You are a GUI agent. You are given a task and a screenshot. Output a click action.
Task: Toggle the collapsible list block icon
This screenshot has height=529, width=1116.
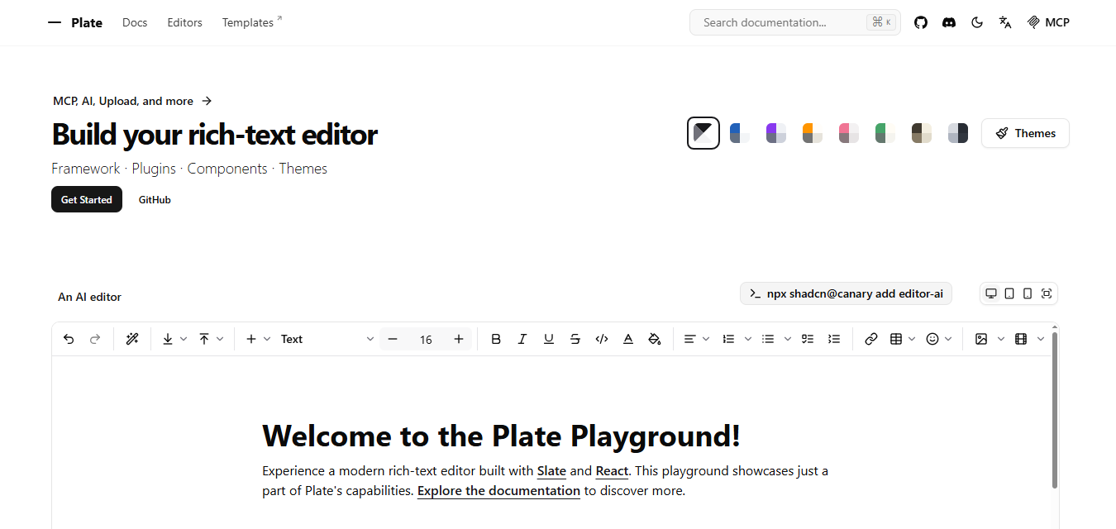coord(834,339)
